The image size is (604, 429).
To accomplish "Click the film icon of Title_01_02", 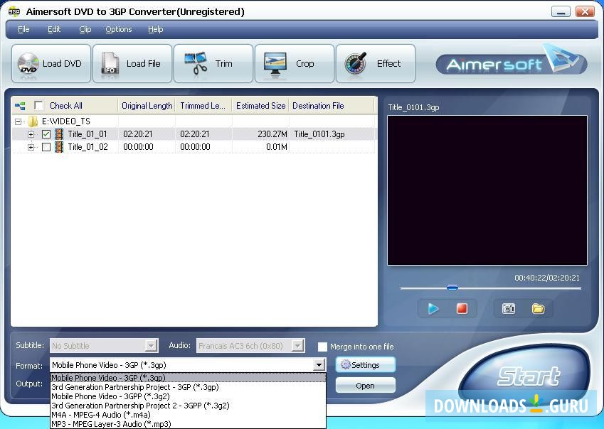I will [x=59, y=147].
